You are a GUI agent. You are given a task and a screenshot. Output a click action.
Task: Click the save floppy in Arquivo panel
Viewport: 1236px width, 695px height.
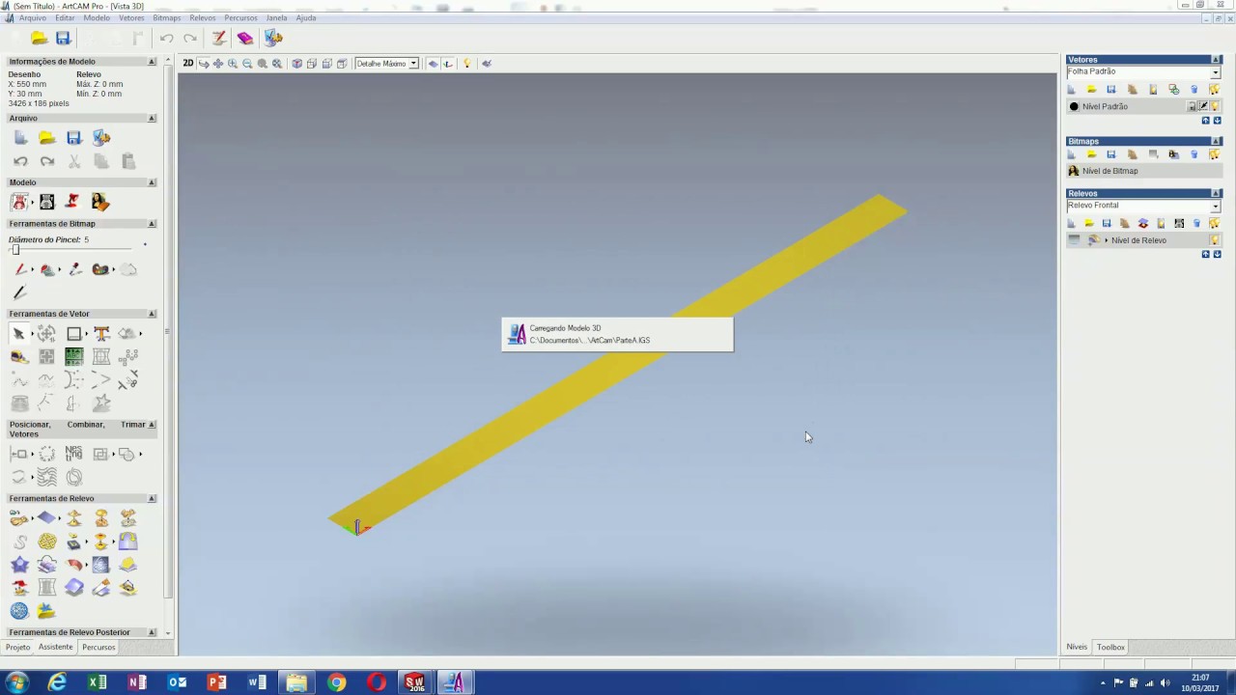click(x=73, y=138)
